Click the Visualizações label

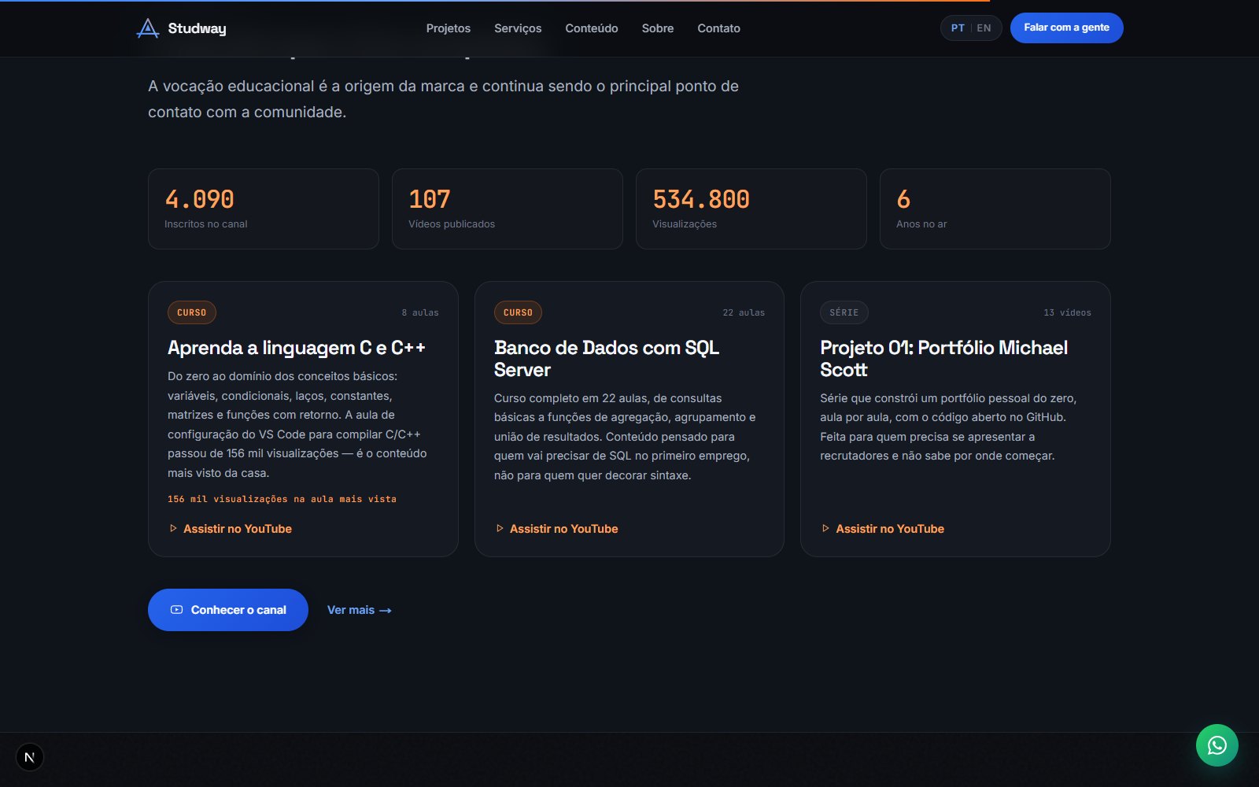click(x=685, y=224)
